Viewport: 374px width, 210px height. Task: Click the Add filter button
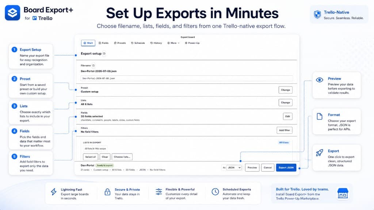click(285, 130)
